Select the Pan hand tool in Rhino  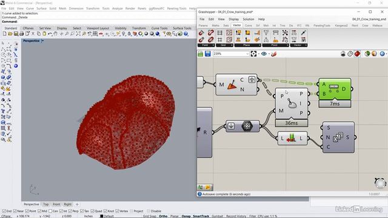(56, 34)
